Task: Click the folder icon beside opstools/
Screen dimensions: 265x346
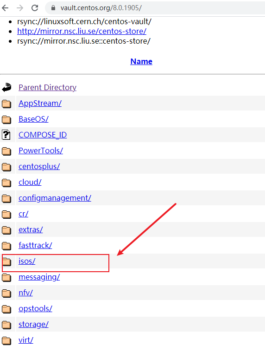Action: coord(6,309)
